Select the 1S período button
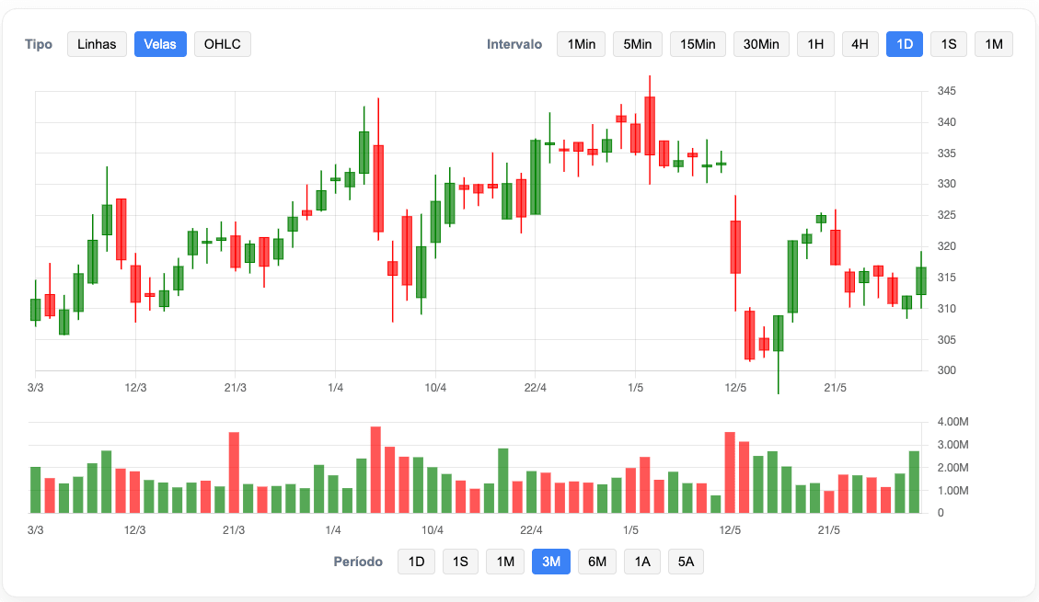Viewport: 1039px width, 602px height. click(x=461, y=562)
